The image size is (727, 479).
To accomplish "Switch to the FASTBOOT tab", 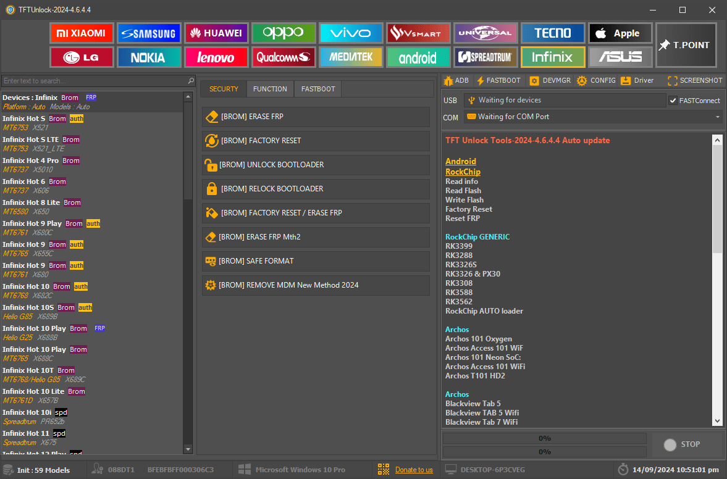I will point(317,89).
